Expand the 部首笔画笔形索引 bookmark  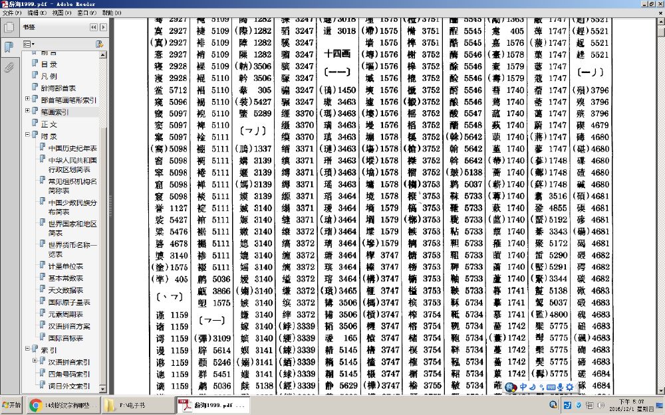pyautogui.click(x=27, y=100)
